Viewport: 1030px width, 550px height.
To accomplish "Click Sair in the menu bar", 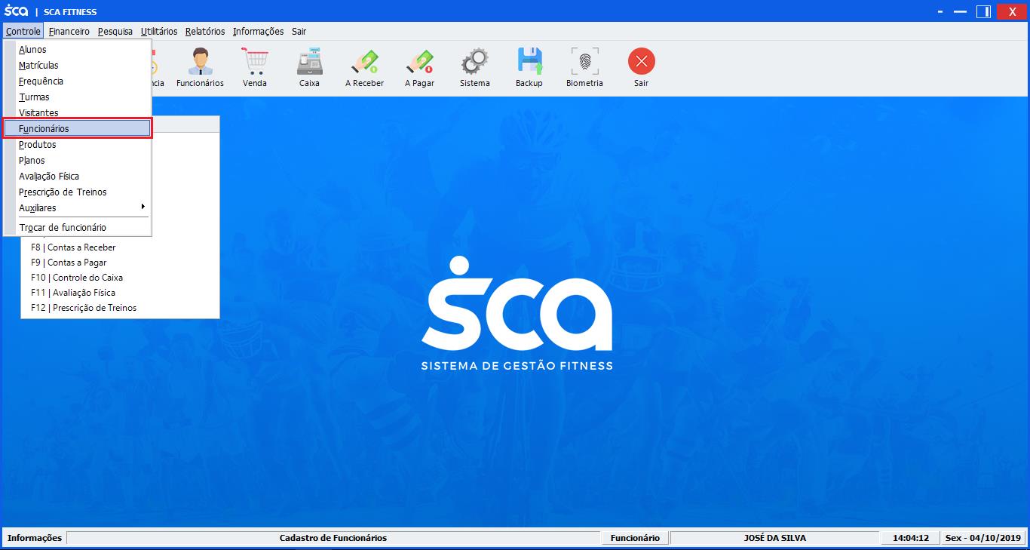I will tap(299, 31).
